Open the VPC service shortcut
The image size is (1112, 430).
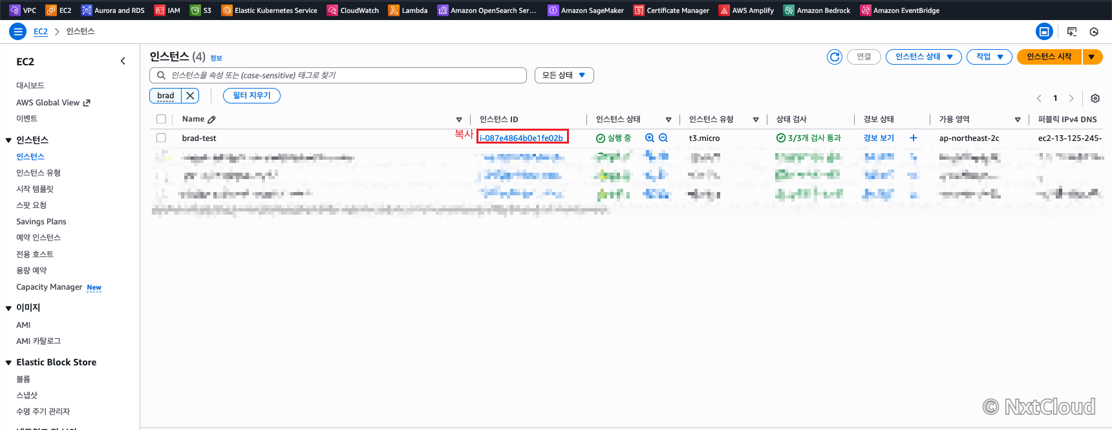tap(23, 10)
